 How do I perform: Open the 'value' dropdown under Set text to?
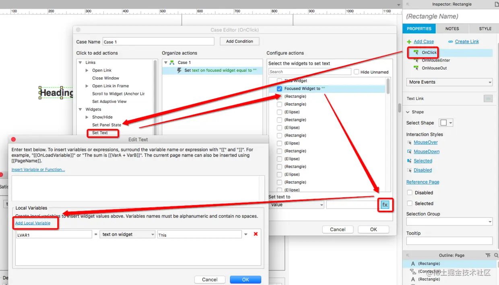[x=297, y=205]
